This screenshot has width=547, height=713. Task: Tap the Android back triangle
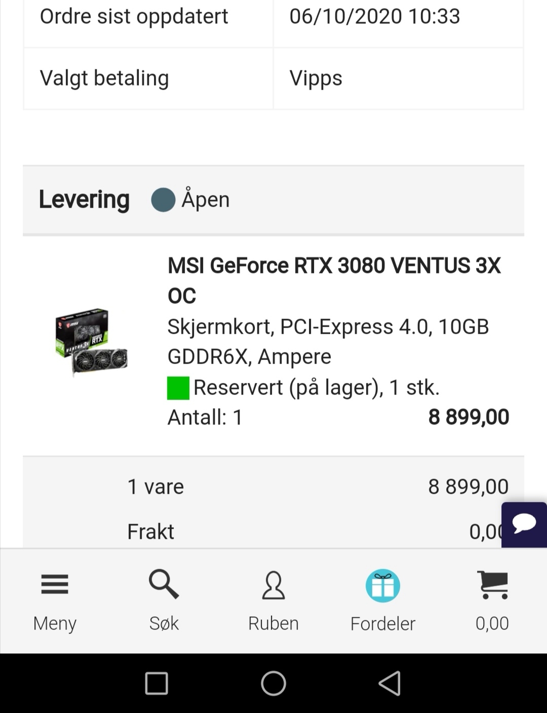tap(390, 683)
